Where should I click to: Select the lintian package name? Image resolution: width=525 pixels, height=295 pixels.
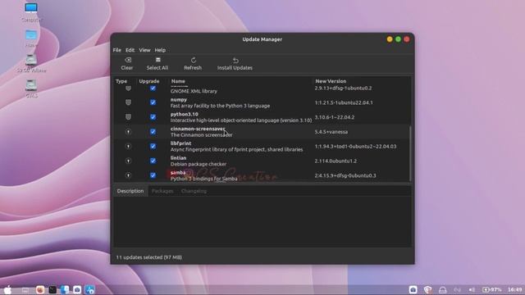(178, 158)
